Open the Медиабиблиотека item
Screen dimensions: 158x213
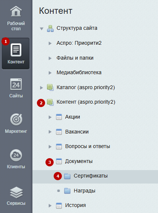click(x=79, y=72)
